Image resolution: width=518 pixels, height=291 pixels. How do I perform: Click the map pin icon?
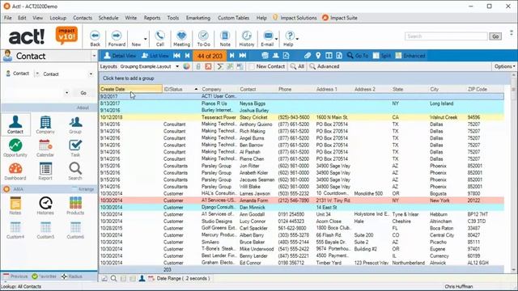point(318,56)
